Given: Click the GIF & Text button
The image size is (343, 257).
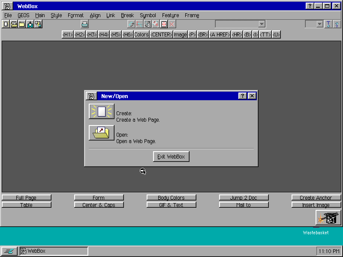Looking at the screenshot, I should tap(171, 205).
